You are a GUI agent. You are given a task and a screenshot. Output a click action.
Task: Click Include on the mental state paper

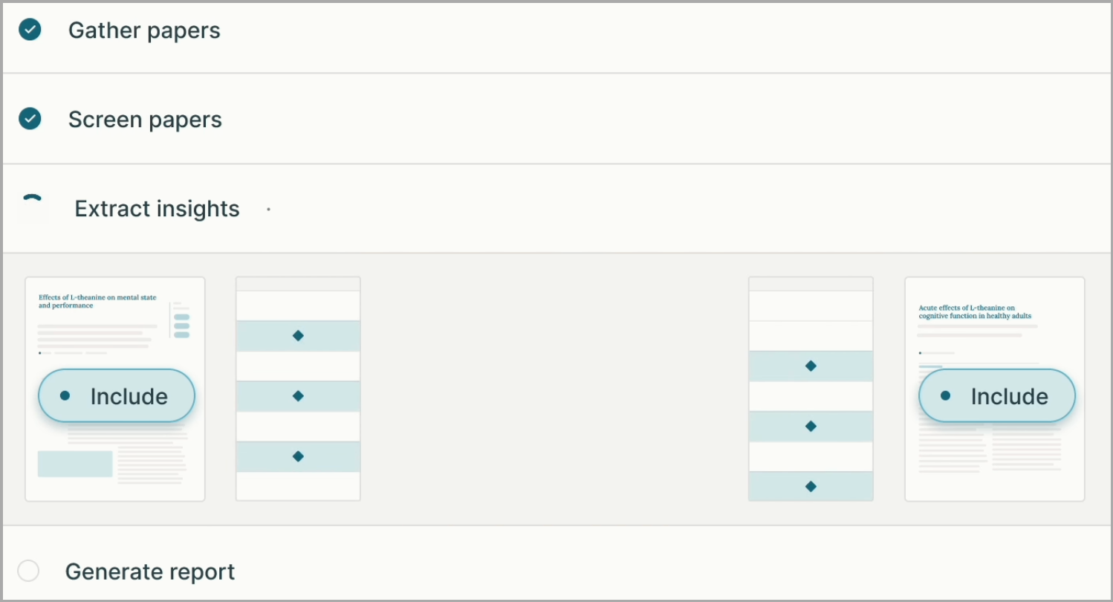click(x=117, y=396)
